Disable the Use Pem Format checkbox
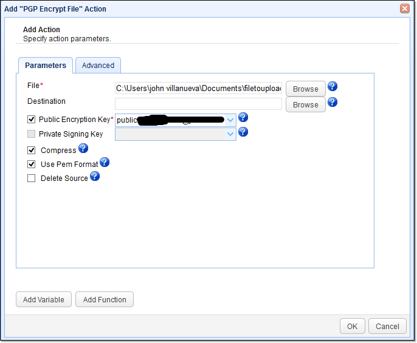The height and width of the screenshot is (343, 417). point(32,164)
